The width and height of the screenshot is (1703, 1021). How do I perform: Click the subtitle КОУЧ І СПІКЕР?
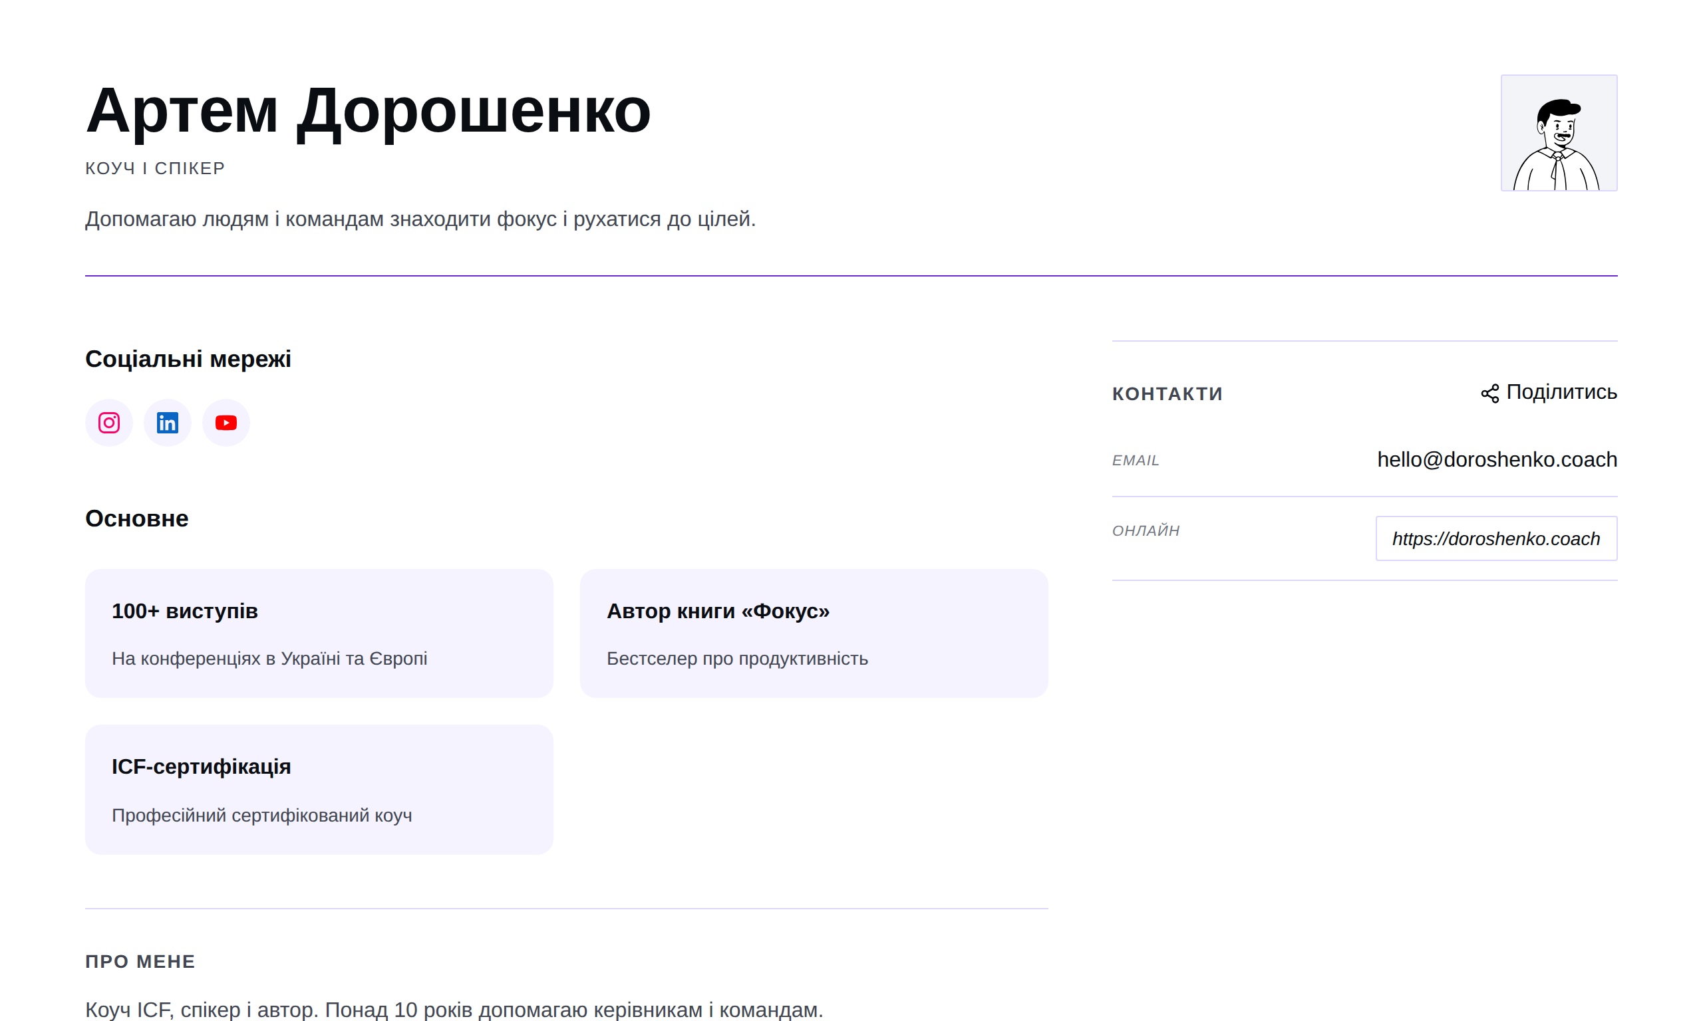155,169
